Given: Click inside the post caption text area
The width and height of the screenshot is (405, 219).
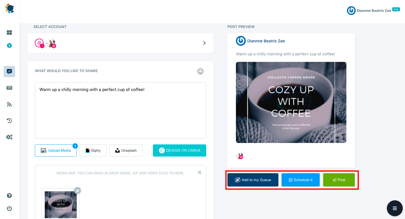Looking at the screenshot, I should pyautogui.click(x=120, y=110).
